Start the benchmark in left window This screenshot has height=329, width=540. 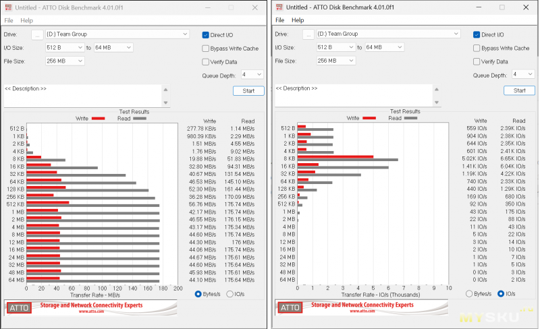pyautogui.click(x=248, y=91)
